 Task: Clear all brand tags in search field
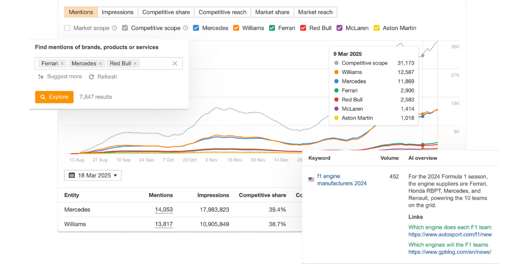coord(175,63)
